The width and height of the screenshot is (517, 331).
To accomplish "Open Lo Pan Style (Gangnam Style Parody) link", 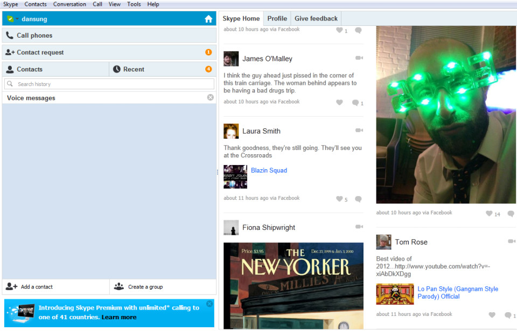I will point(458,292).
